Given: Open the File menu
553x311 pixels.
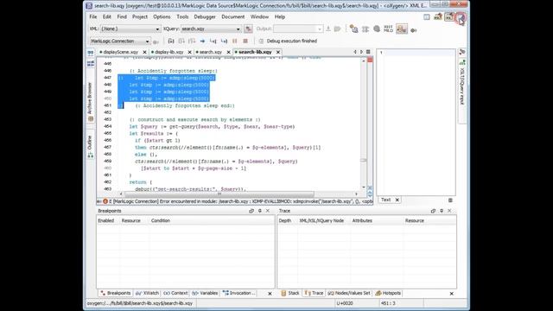Looking at the screenshot, I should point(93,16).
